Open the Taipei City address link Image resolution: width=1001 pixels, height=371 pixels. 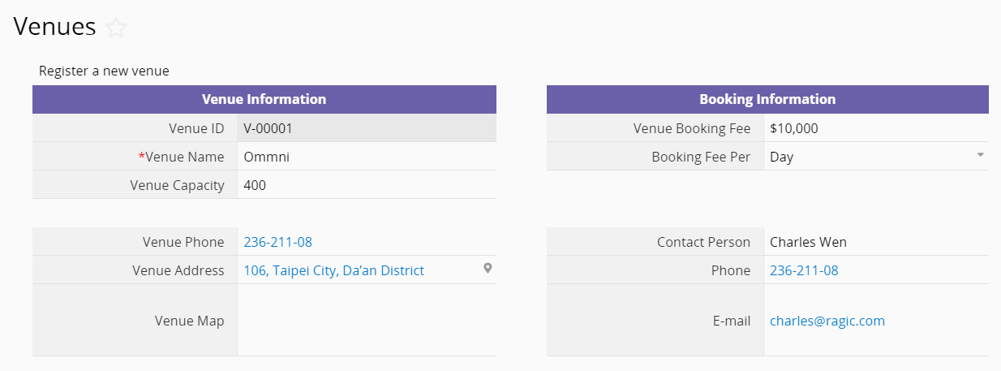[x=333, y=270]
